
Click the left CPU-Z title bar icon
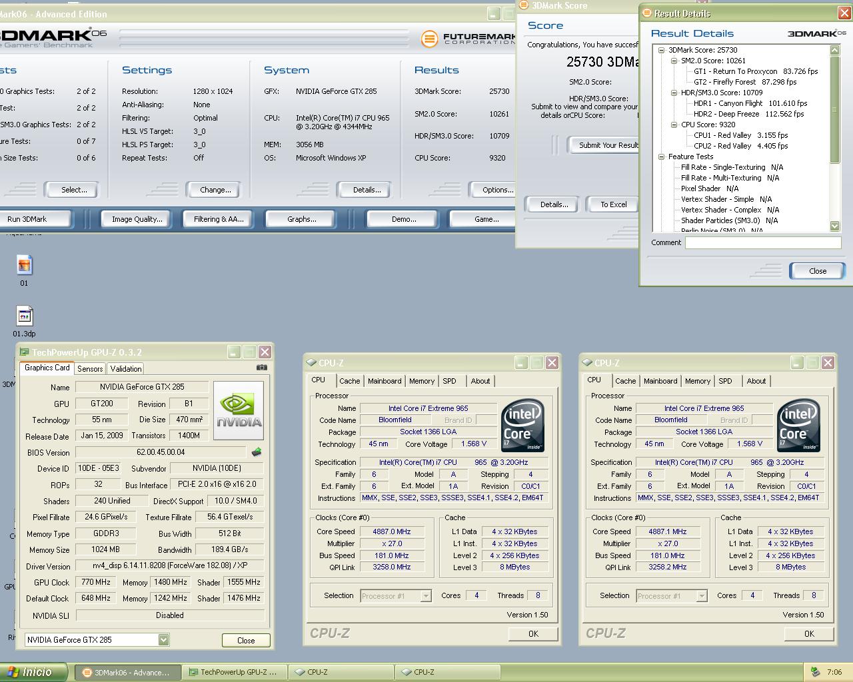click(311, 363)
